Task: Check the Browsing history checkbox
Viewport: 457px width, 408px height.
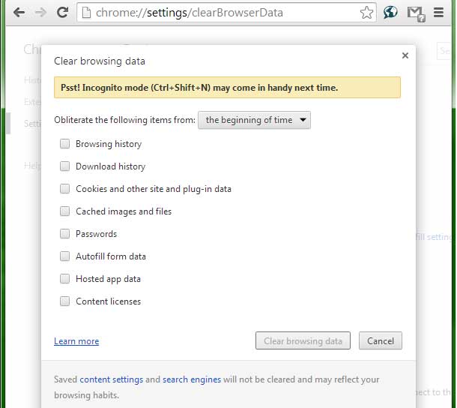Action: click(x=64, y=143)
